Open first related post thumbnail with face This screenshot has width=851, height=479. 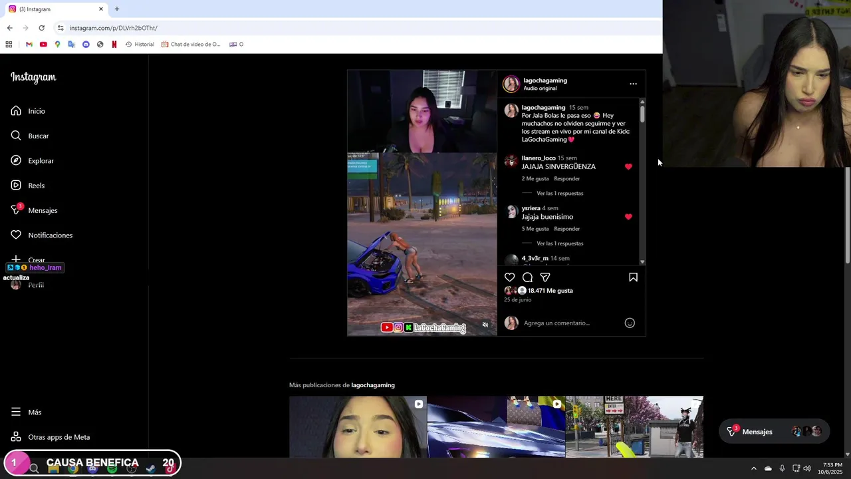(x=358, y=427)
